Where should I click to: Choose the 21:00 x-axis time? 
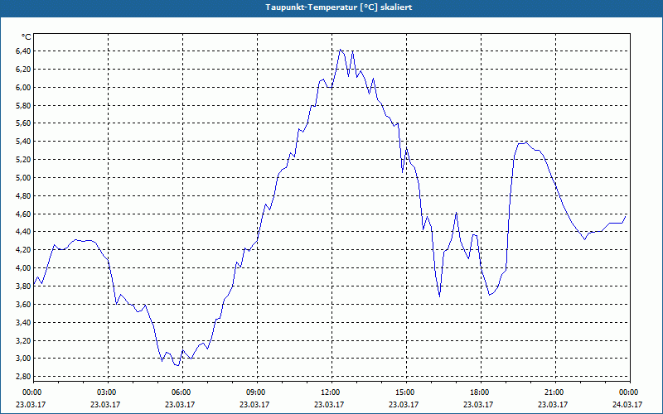coord(555,392)
